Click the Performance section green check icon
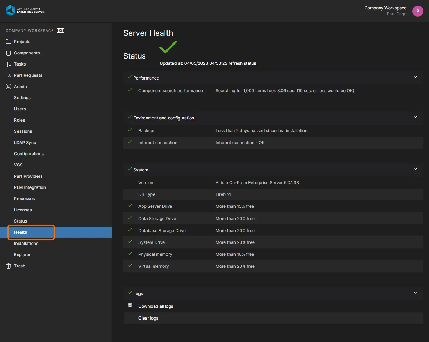Image resolution: width=429 pixels, height=342 pixels. click(x=130, y=77)
